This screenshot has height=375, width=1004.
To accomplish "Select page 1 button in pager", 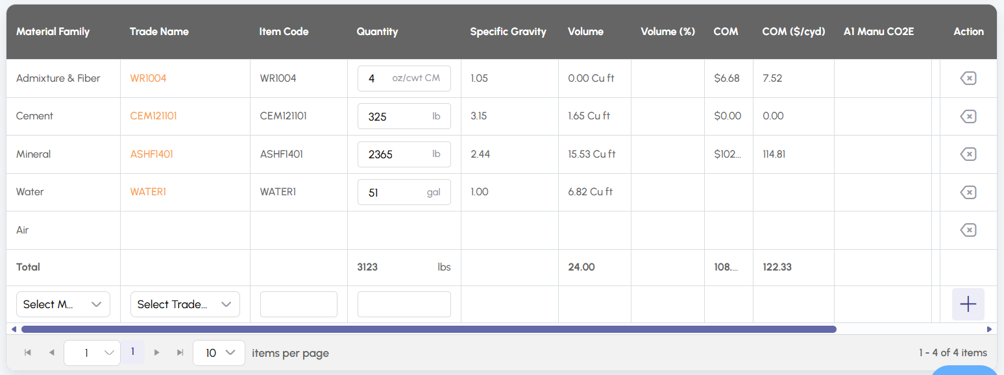I will point(133,352).
